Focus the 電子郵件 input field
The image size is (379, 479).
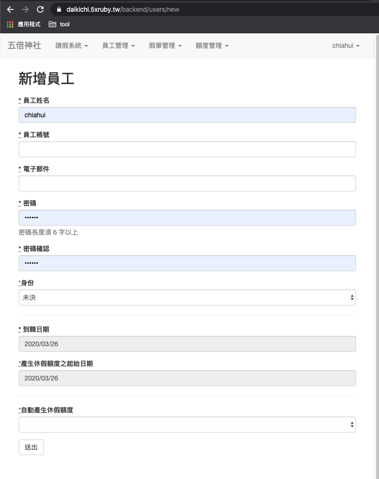pos(187,183)
